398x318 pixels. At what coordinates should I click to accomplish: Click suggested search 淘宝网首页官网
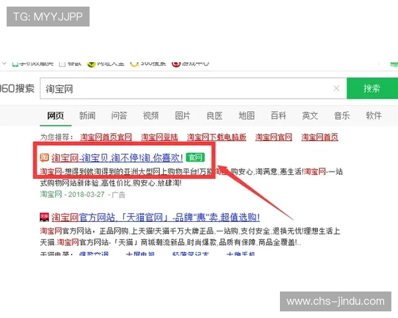tap(106, 137)
